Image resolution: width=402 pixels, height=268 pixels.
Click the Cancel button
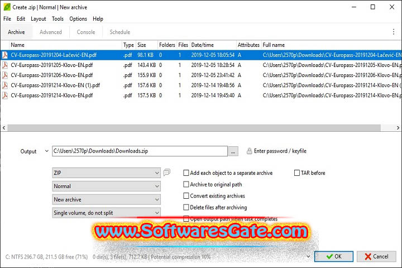pyautogui.click(x=376, y=256)
